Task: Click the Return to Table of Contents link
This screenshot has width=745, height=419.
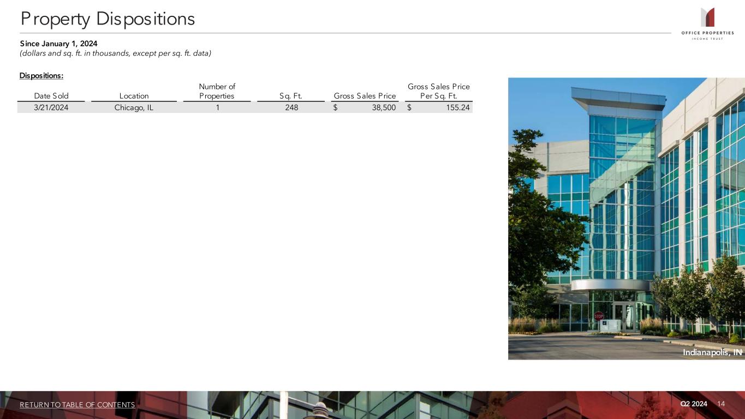Action: coord(78,404)
